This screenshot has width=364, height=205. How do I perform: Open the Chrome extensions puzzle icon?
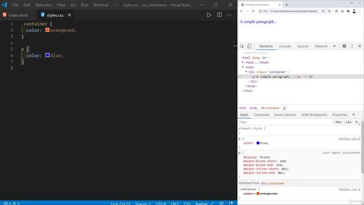click(348, 11)
